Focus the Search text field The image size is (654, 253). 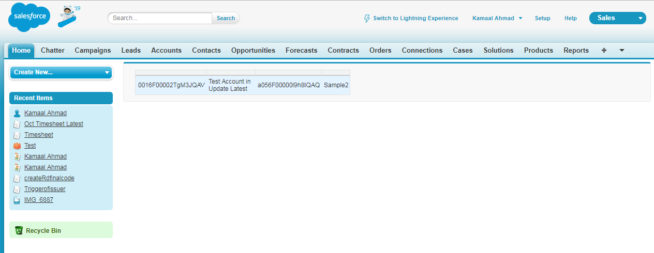160,18
